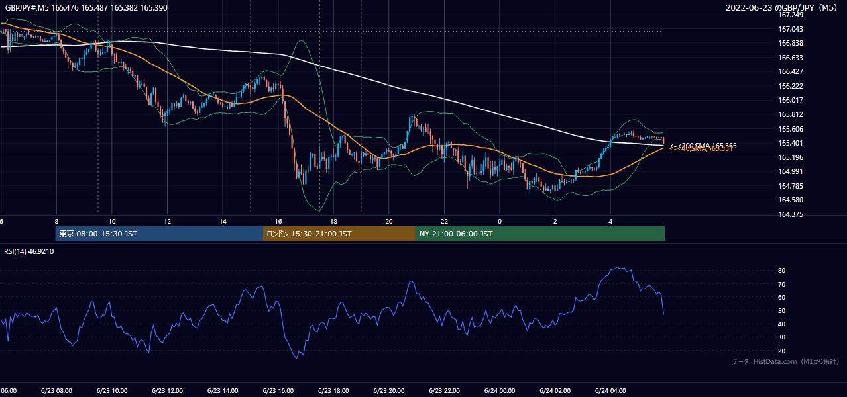
Task: Click the 6/23 14:00 time axis label
Action: [x=222, y=390]
